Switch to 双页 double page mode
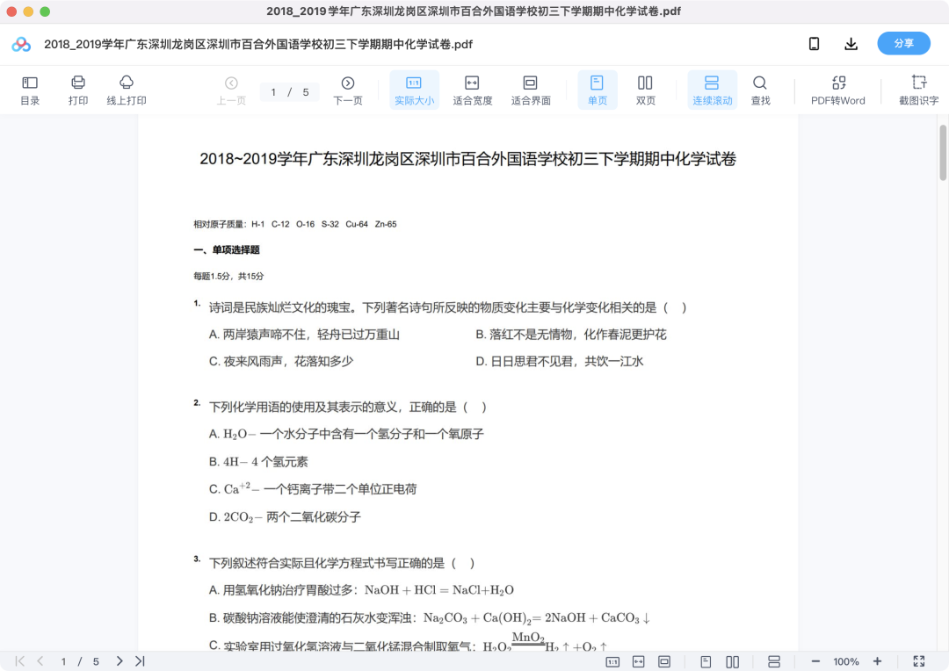The image size is (949, 671). click(x=645, y=90)
